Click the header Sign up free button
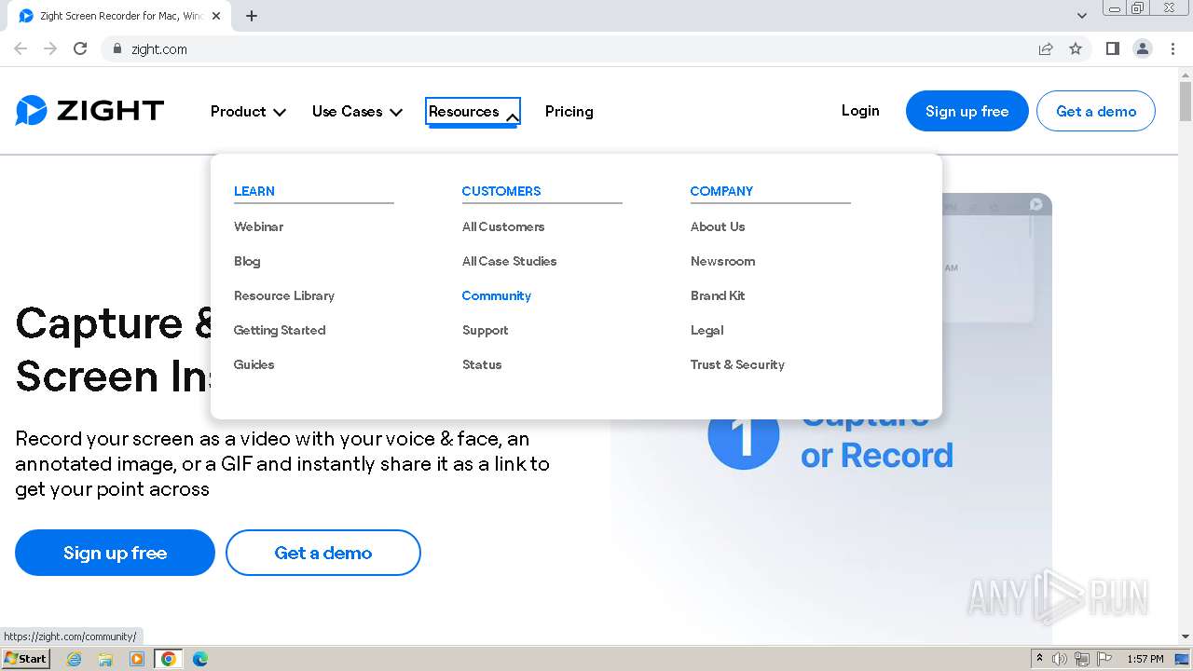The height and width of the screenshot is (671, 1193). click(967, 111)
